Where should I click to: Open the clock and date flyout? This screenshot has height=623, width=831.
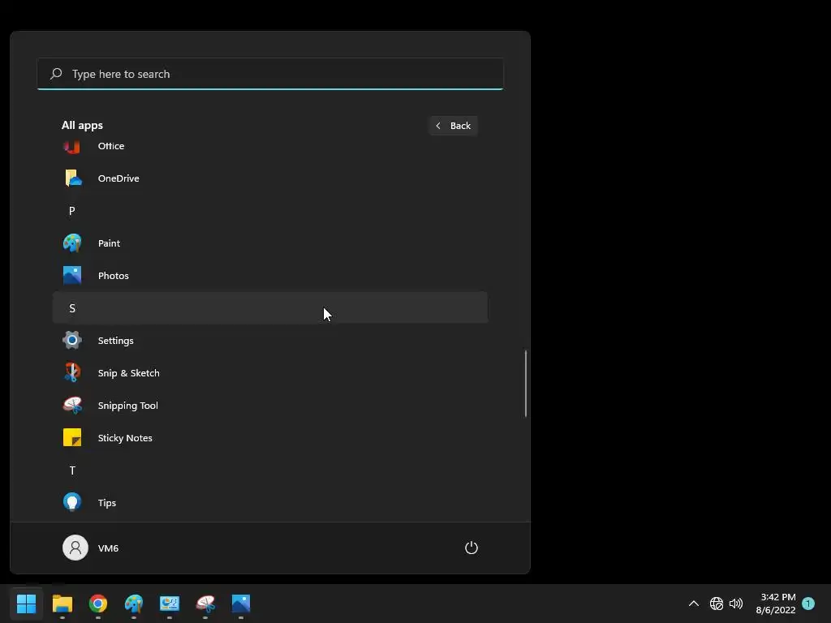(x=775, y=604)
